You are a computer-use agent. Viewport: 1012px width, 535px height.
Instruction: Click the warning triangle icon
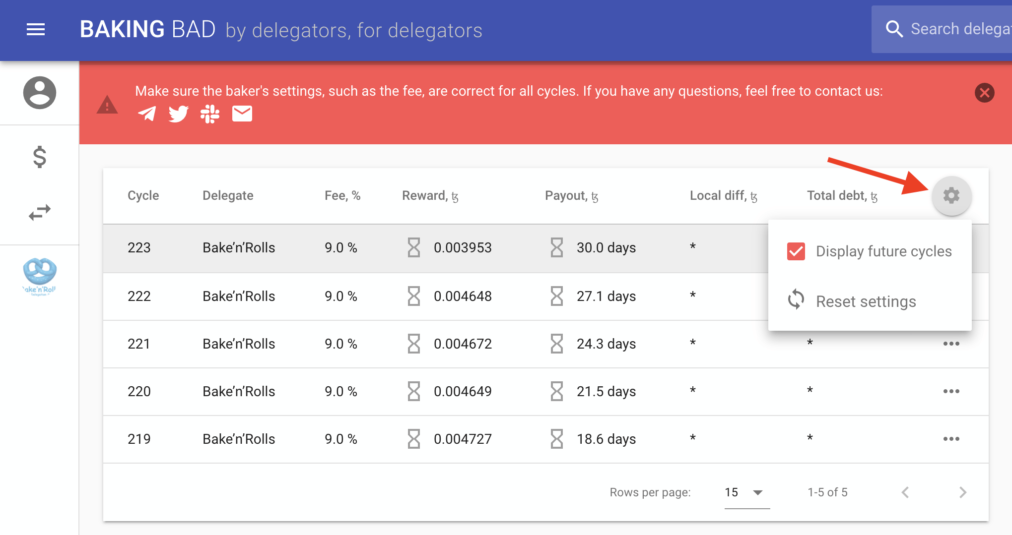(107, 105)
